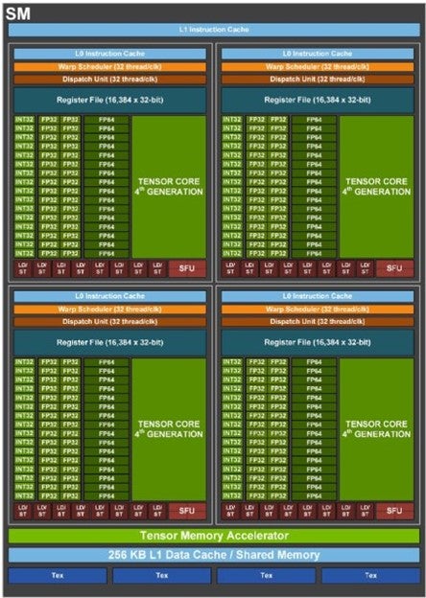This screenshot has height=598, width=426.
Task: Click the rightmost Tex block
Action: click(x=370, y=575)
